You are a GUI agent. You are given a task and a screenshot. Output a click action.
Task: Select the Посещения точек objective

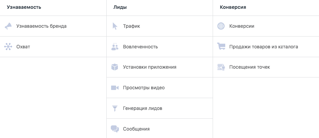click(x=250, y=67)
